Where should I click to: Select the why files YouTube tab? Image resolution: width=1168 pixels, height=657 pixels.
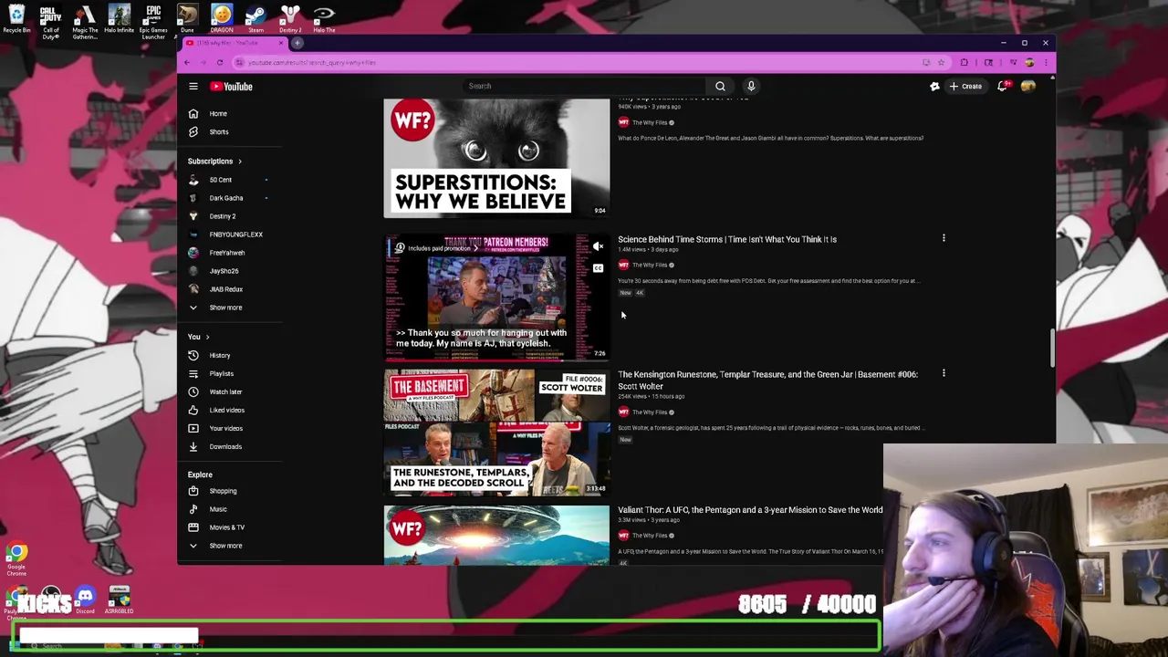point(235,43)
